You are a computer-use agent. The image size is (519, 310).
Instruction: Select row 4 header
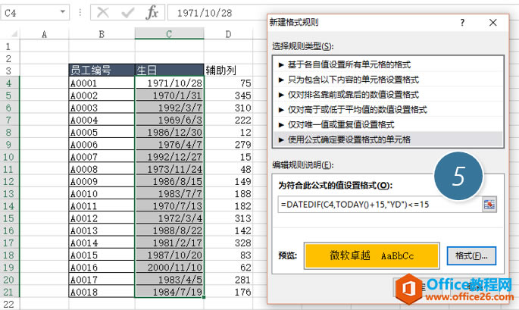click(9, 83)
